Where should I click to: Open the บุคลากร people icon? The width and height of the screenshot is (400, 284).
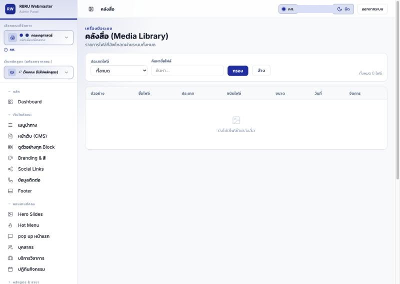(x=10, y=247)
